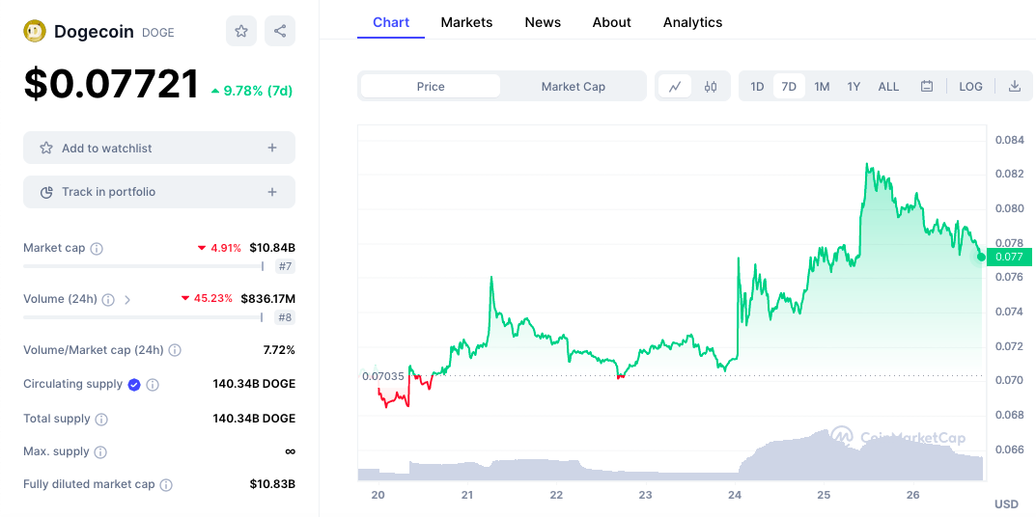Image resolution: width=1036 pixels, height=517 pixels.
Task: Toggle chart to Market Cap view
Action: [573, 87]
